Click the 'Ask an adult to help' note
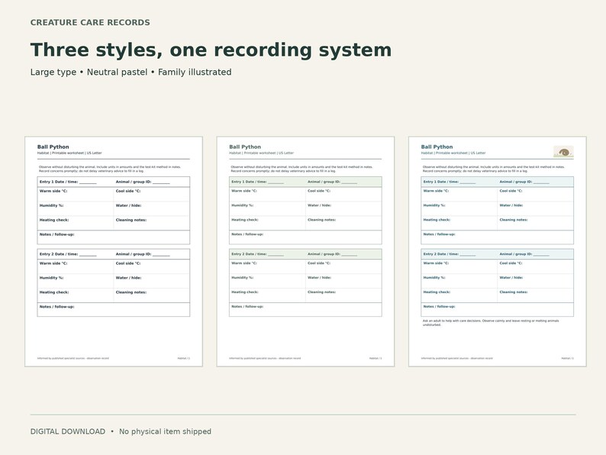This screenshot has height=455, width=606. (491, 323)
